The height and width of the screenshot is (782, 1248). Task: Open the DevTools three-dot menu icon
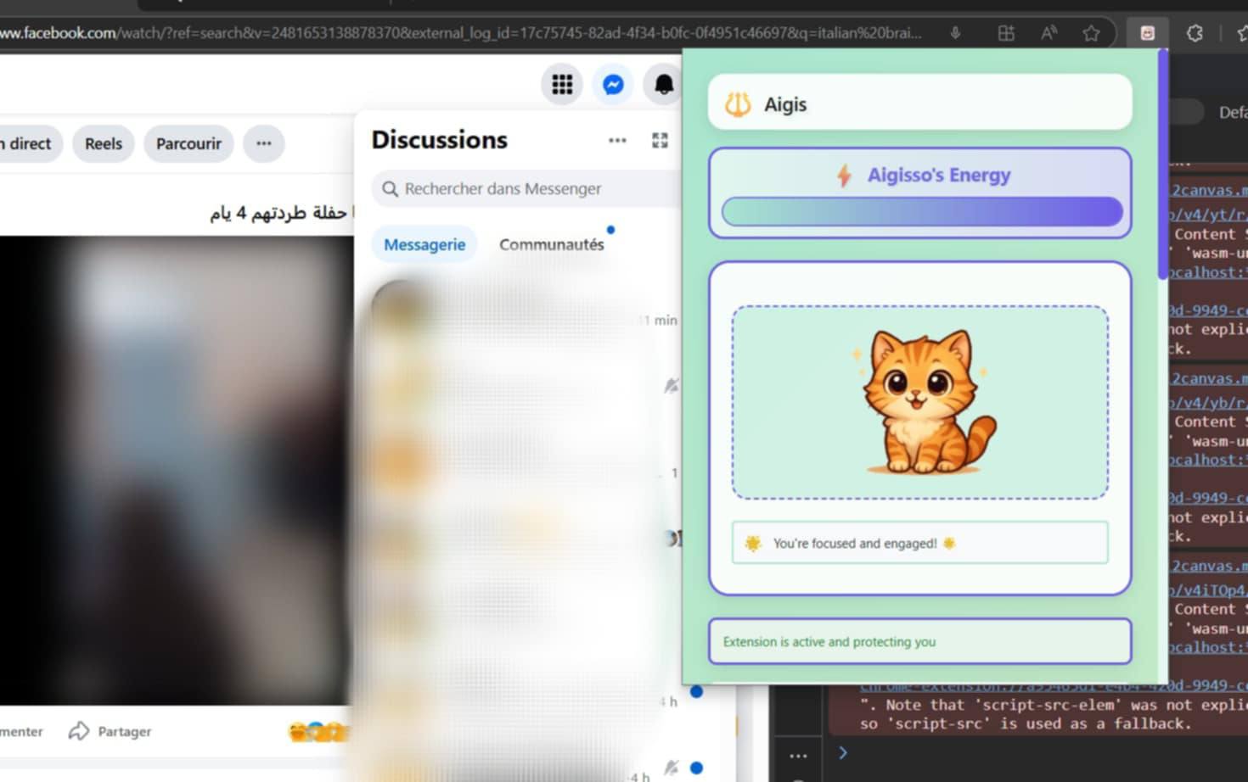[798, 755]
